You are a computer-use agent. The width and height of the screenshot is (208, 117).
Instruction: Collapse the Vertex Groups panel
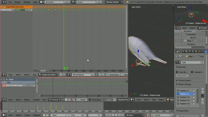[177, 84]
